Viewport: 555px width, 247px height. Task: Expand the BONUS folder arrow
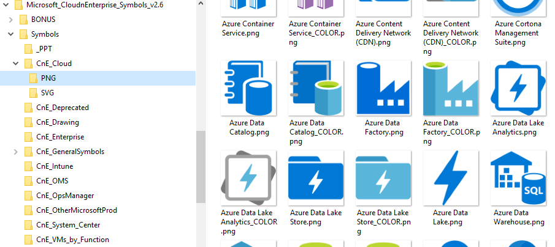pyautogui.click(x=10, y=20)
